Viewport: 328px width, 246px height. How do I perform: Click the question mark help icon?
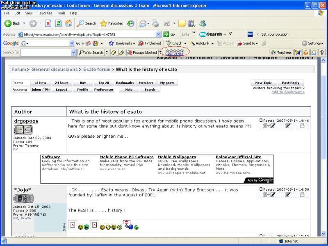click(322, 52)
